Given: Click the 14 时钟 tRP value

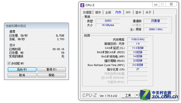Looking at the screenshot, I should 138,56.
